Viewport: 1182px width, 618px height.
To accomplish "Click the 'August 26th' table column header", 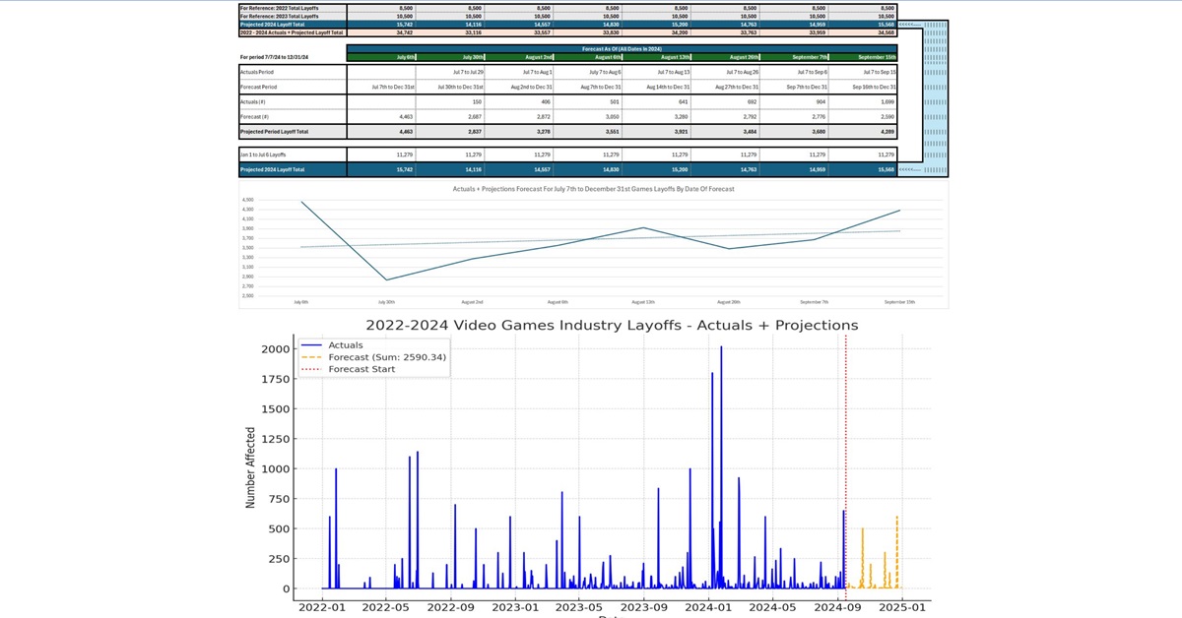I will pos(744,57).
